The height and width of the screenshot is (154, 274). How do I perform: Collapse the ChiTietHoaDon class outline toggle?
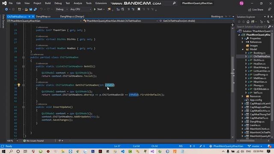coord(24,57)
